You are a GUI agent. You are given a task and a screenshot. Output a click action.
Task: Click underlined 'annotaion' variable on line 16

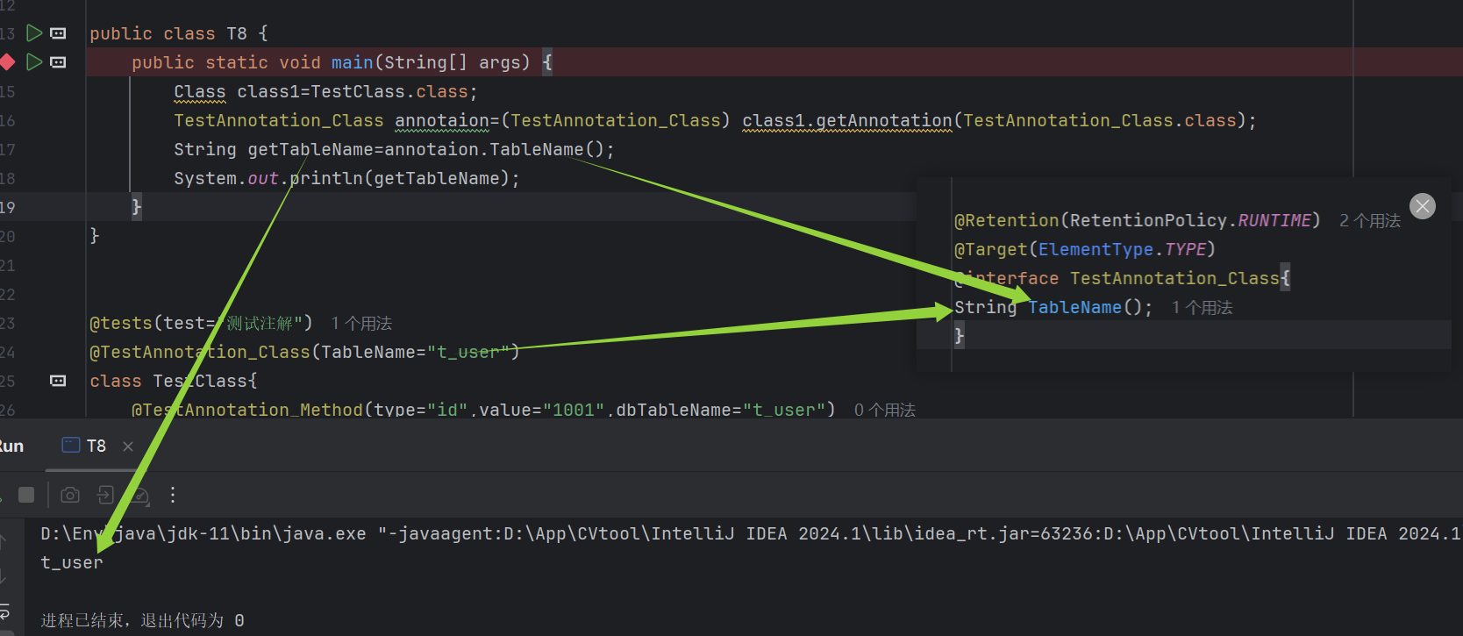click(x=442, y=120)
